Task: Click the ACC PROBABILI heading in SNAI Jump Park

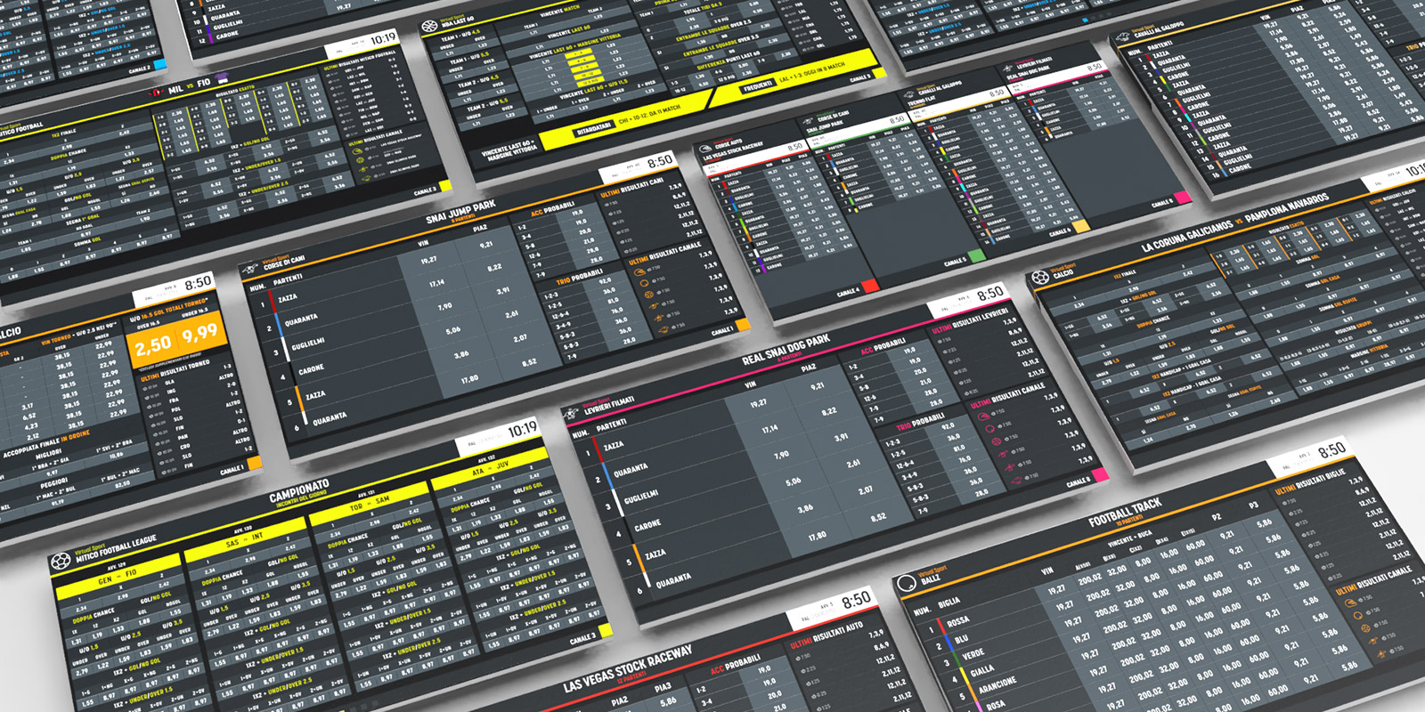Action: 553,208
